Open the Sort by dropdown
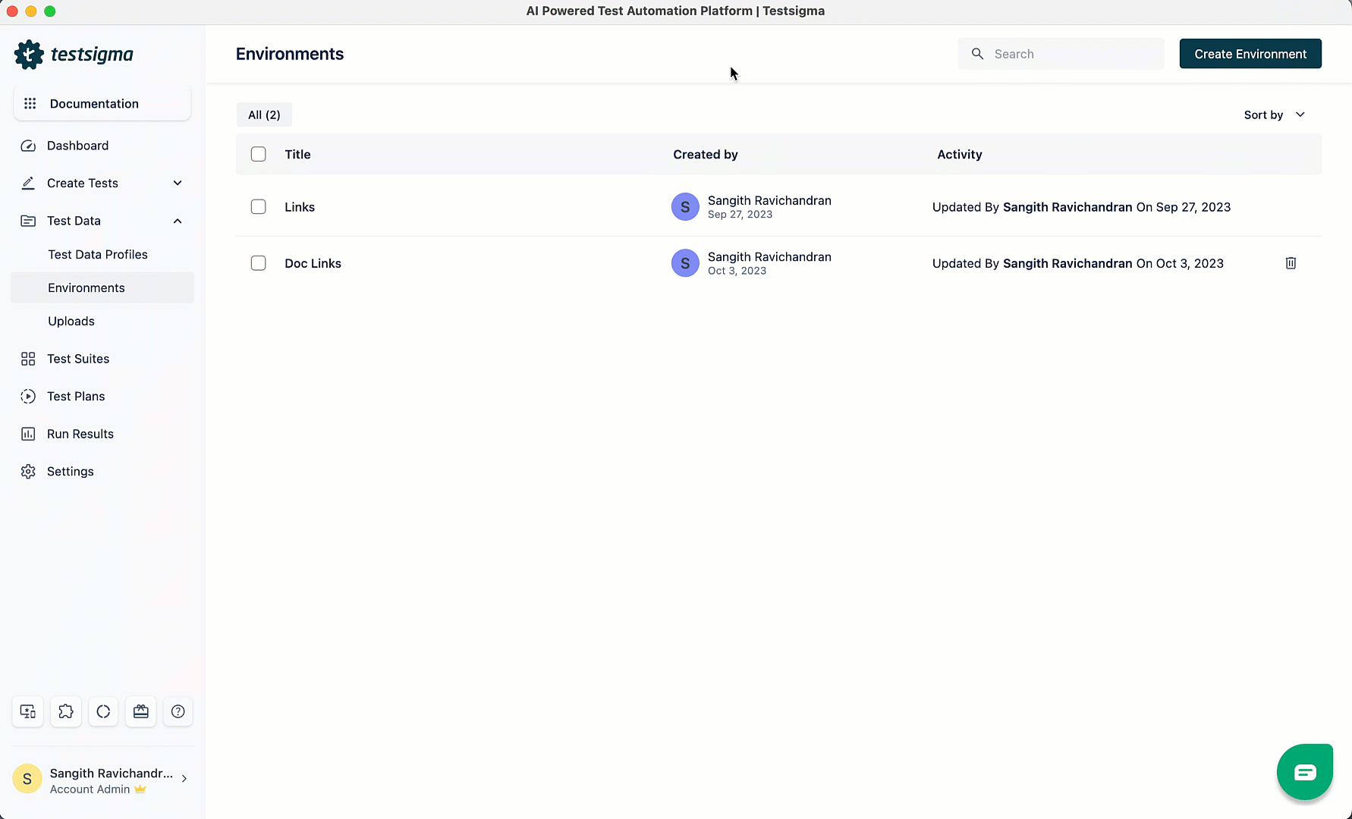Image resolution: width=1352 pixels, height=819 pixels. (1272, 115)
